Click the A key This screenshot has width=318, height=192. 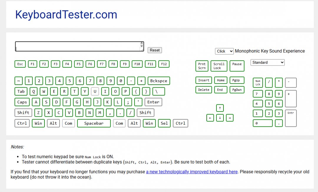[x=36, y=102]
